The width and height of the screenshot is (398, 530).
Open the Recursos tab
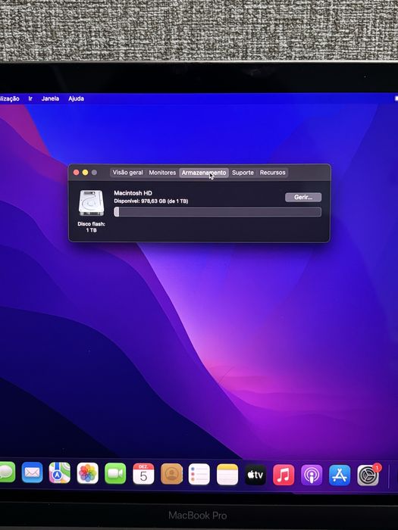(272, 173)
